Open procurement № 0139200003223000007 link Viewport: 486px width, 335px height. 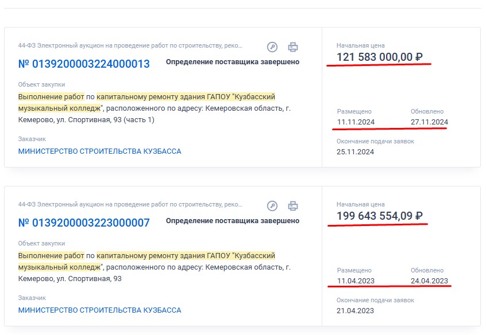click(84, 223)
